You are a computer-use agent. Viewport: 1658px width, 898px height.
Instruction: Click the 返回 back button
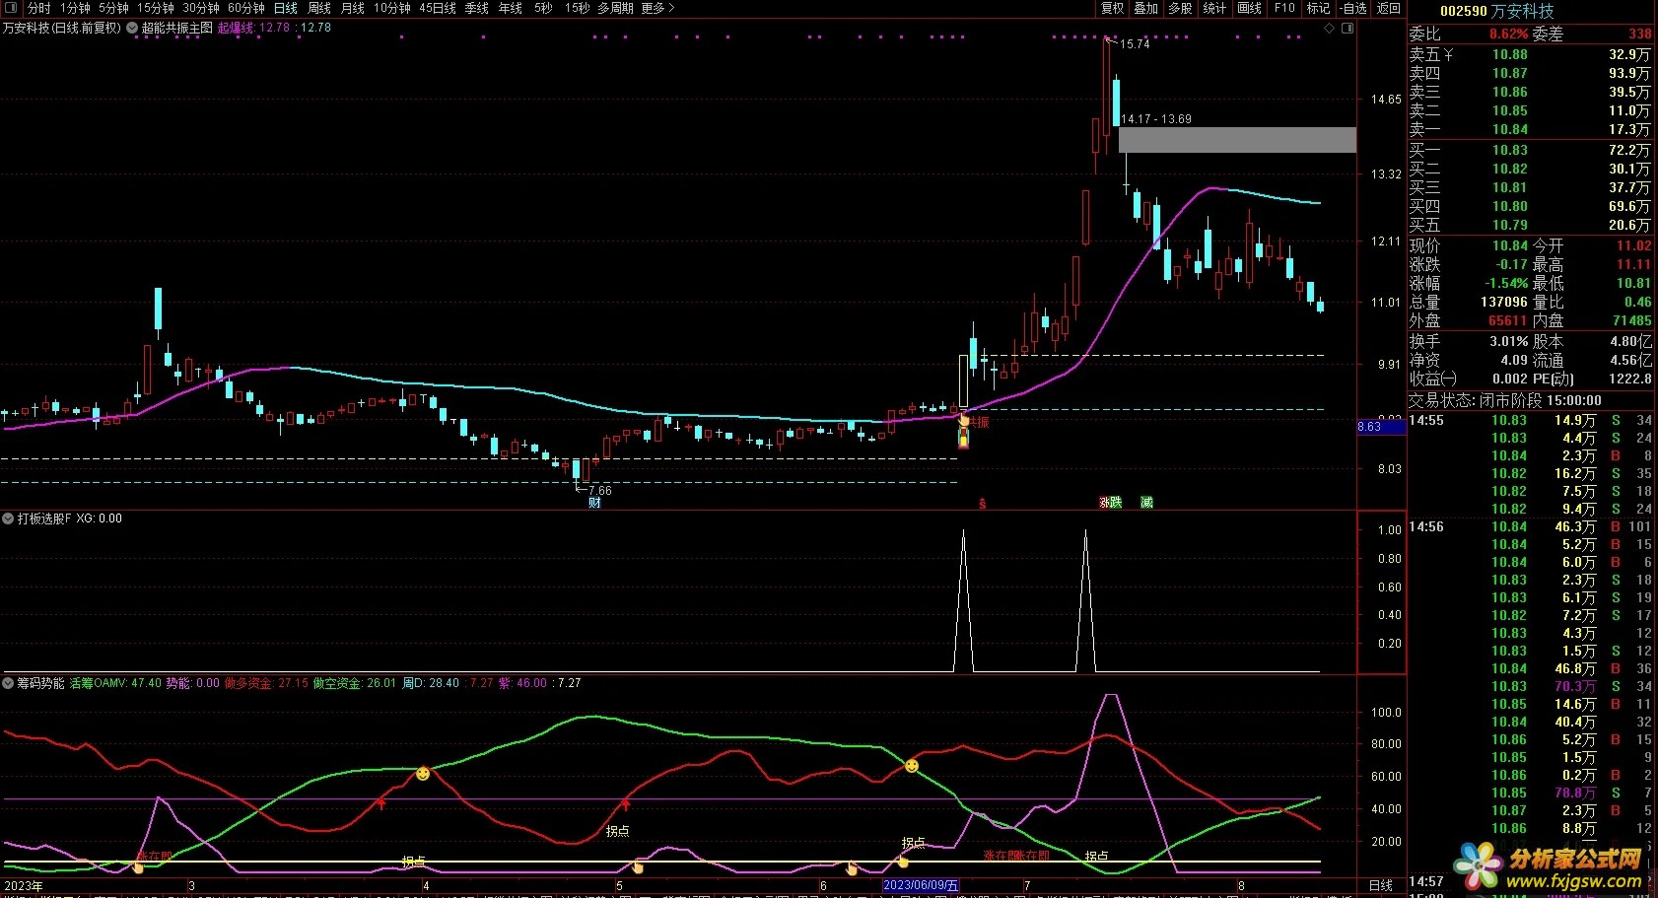[1389, 8]
